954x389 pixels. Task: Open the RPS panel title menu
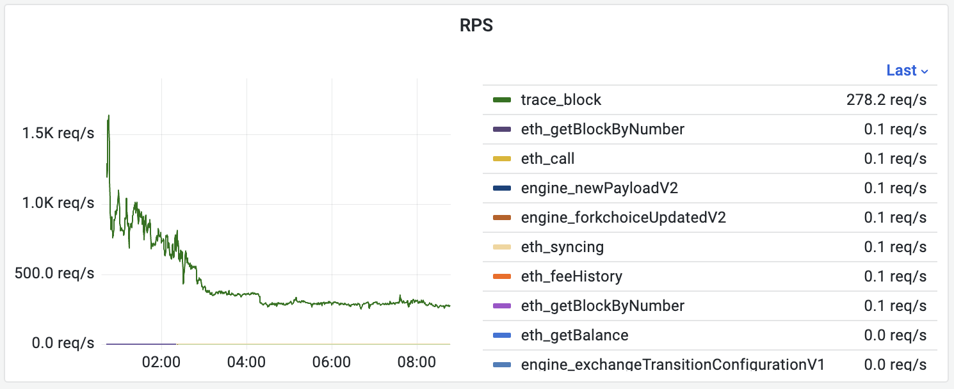click(476, 26)
